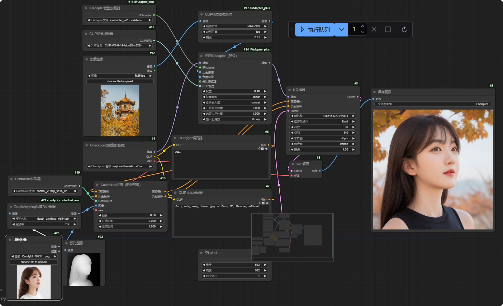Image resolution: width=503 pixels, height=306 pixels.
Task: Open the CLIP名称 model selector
Action: pyautogui.click(x=119, y=45)
